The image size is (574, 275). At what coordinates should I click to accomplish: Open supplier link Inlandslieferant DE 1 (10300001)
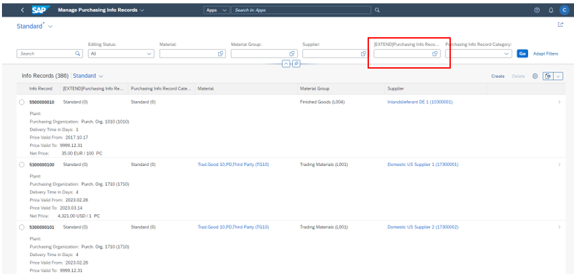click(x=420, y=102)
